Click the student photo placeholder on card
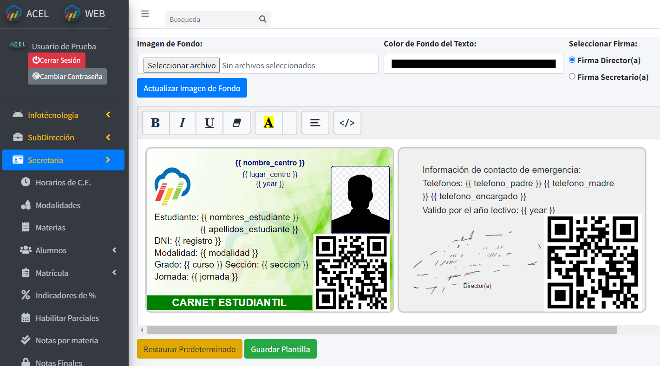Viewport: 660px width, 366px height. point(360,200)
